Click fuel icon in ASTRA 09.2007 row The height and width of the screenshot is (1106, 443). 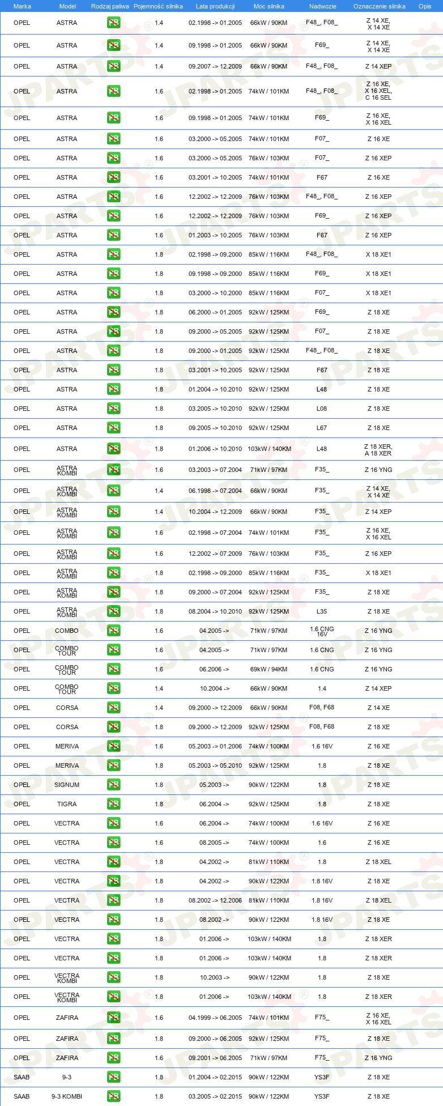(113, 66)
